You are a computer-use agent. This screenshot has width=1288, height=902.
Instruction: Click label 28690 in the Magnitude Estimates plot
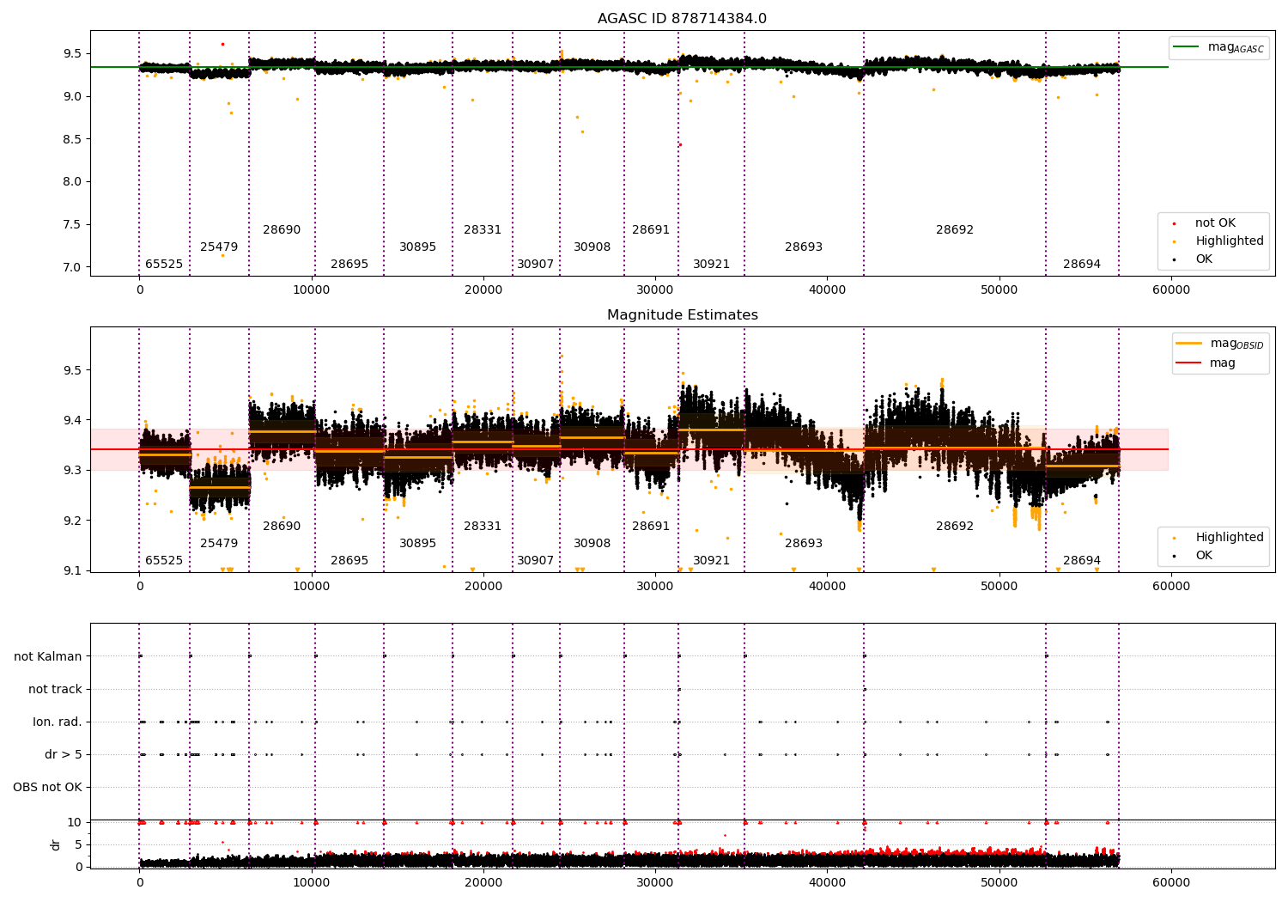(282, 527)
